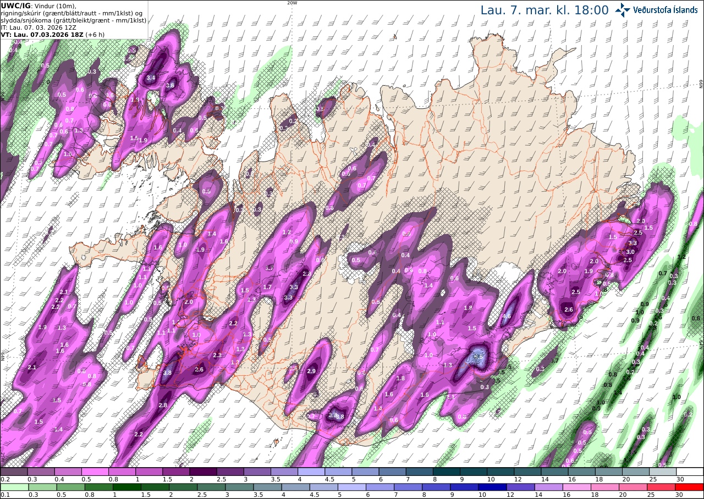The image size is (704, 499).
Task: Click the slydda/snjókoma description line
Action: 74,20
